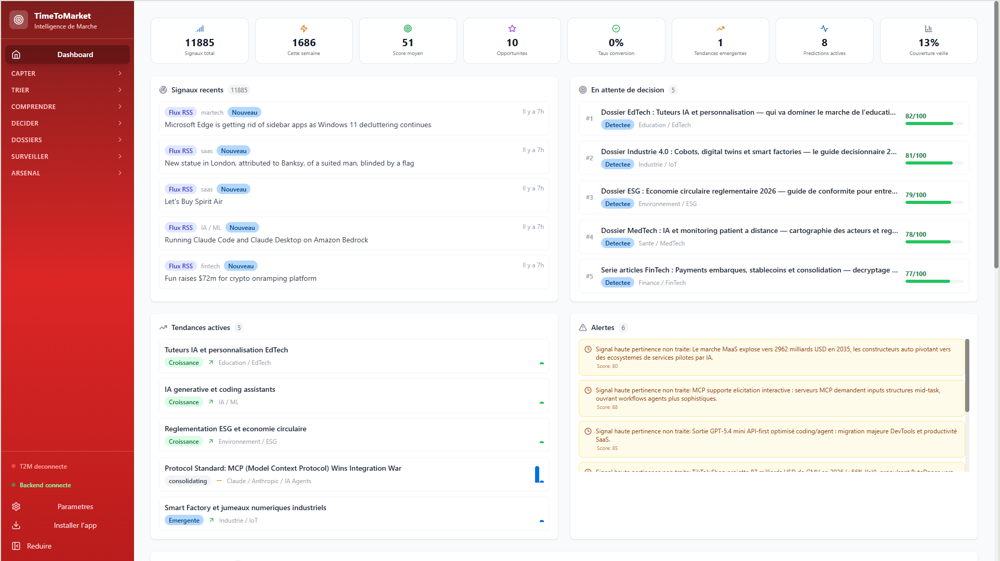This screenshot has height=561, width=1000.
Task: Click the Dashboard home icon
Action: coord(16,54)
